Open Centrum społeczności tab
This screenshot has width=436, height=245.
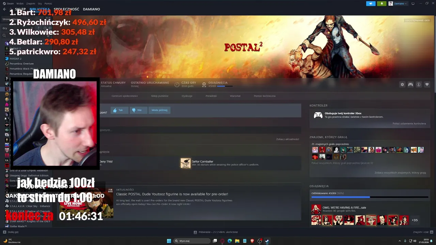click(x=125, y=96)
